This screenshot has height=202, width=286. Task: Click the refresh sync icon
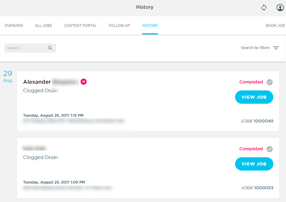[x=264, y=8]
